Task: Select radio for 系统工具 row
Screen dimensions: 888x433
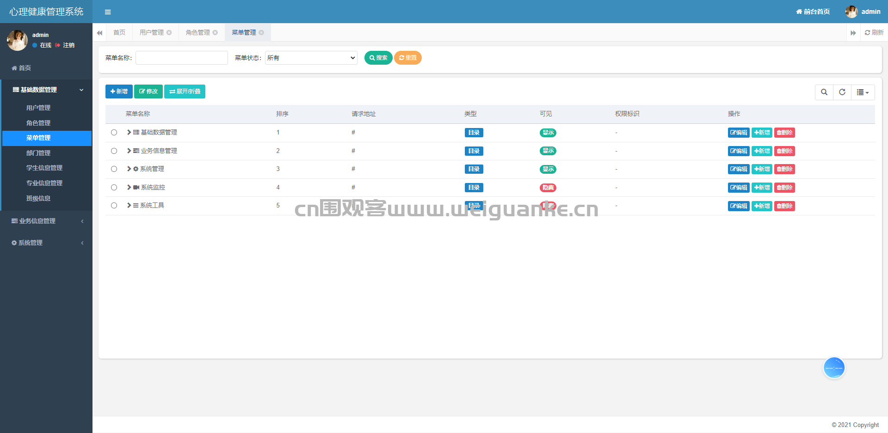Action: tap(114, 206)
